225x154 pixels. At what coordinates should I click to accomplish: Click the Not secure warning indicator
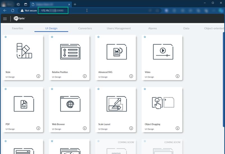click(x=29, y=10)
